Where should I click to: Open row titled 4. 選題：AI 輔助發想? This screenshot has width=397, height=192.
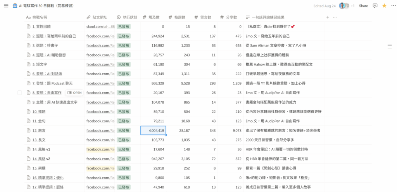pyautogui.click(x=49, y=55)
